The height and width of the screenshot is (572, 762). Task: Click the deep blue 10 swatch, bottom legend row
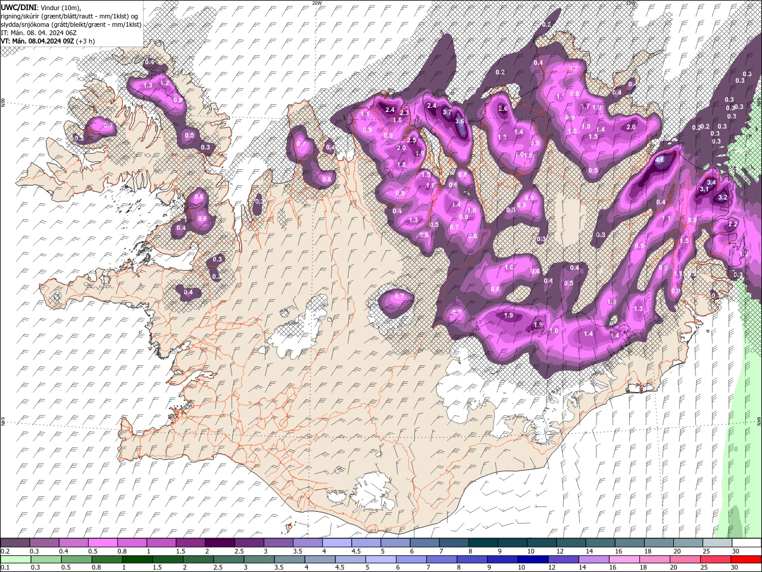532,559
